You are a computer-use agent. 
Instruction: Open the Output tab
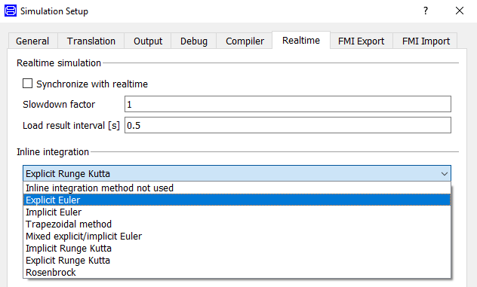point(148,41)
